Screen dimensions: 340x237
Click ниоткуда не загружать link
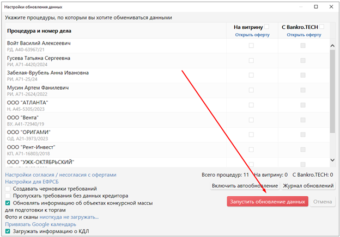(x=69, y=217)
